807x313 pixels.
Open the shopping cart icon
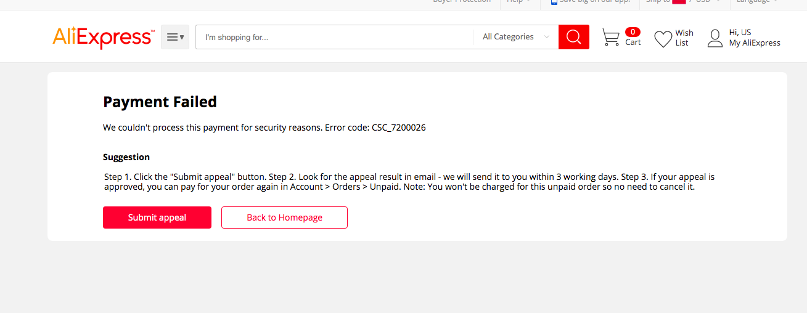tap(611, 38)
